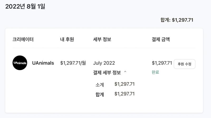This screenshot has height=118, width=211.
Task: Select the bold 합계 row's $1,297.71 amount
Action: [124, 94]
